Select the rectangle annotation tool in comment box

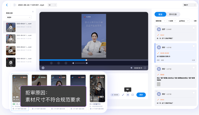click(x=133, y=95)
